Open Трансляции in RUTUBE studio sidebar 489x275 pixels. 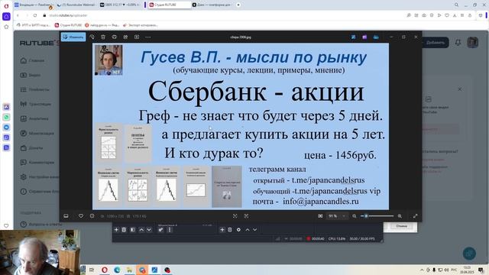pos(36,104)
